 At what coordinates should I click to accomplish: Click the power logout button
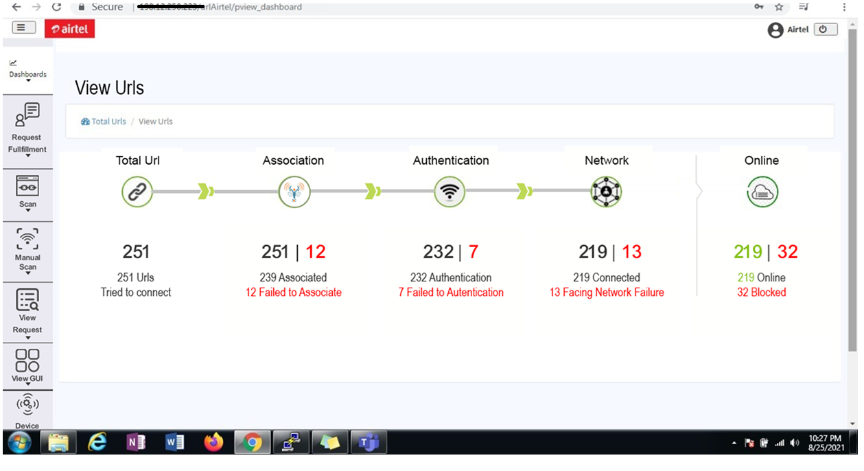pyautogui.click(x=825, y=30)
